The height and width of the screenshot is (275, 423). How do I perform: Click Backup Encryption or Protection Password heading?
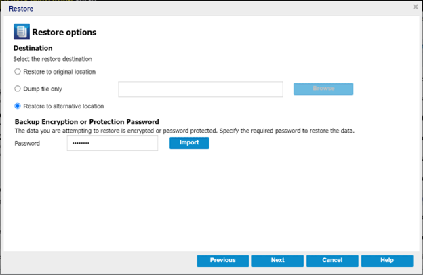tap(87, 122)
